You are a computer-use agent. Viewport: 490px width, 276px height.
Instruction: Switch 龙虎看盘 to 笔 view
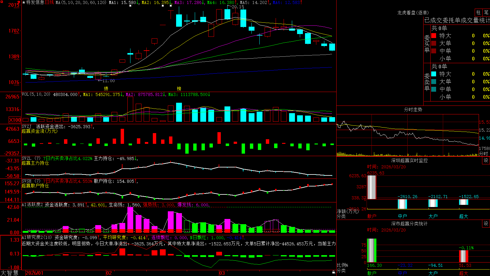pos(486,13)
